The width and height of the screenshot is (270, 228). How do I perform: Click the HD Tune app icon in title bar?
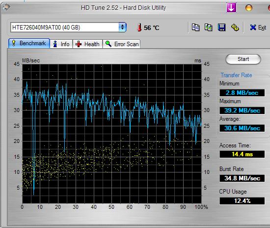[6, 7]
